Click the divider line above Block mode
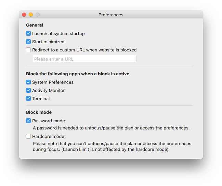 [109, 105]
